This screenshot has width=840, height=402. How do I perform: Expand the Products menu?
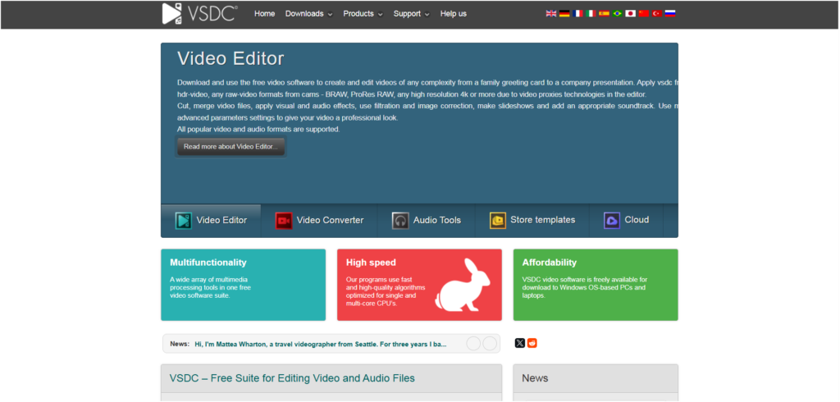tap(363, 14)
